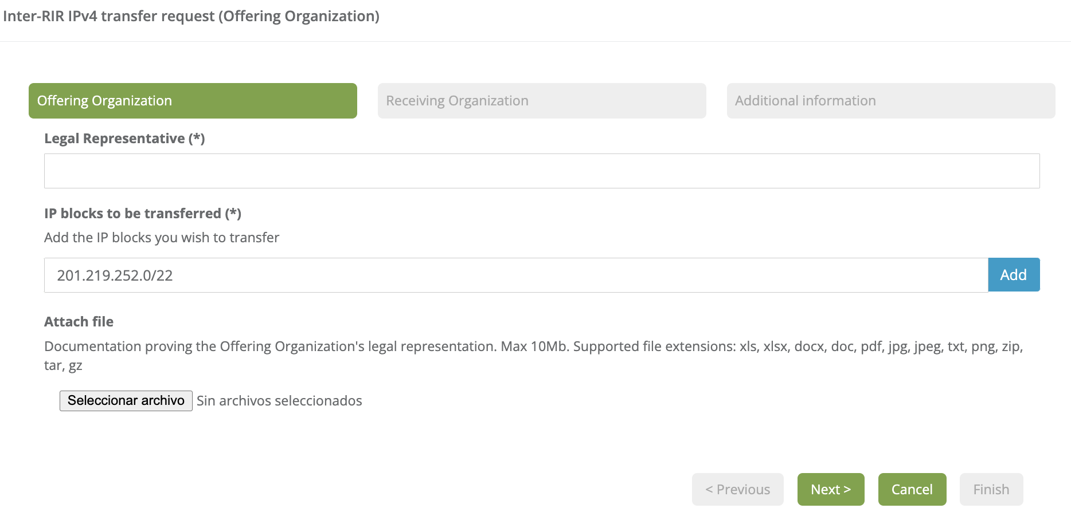Go to the Additional information tab
Viewport: 1071px width, 512px height.
[890, 101]
